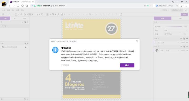
Task: Select the CorelDRAW locked layer row
Action: (x=15, y=47)
